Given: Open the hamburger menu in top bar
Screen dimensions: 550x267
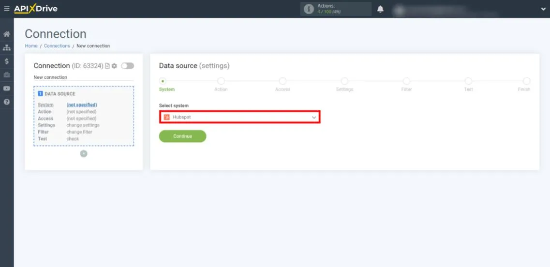Looking at the screenshot, I should pyautogui.click(x=6, y=9).
